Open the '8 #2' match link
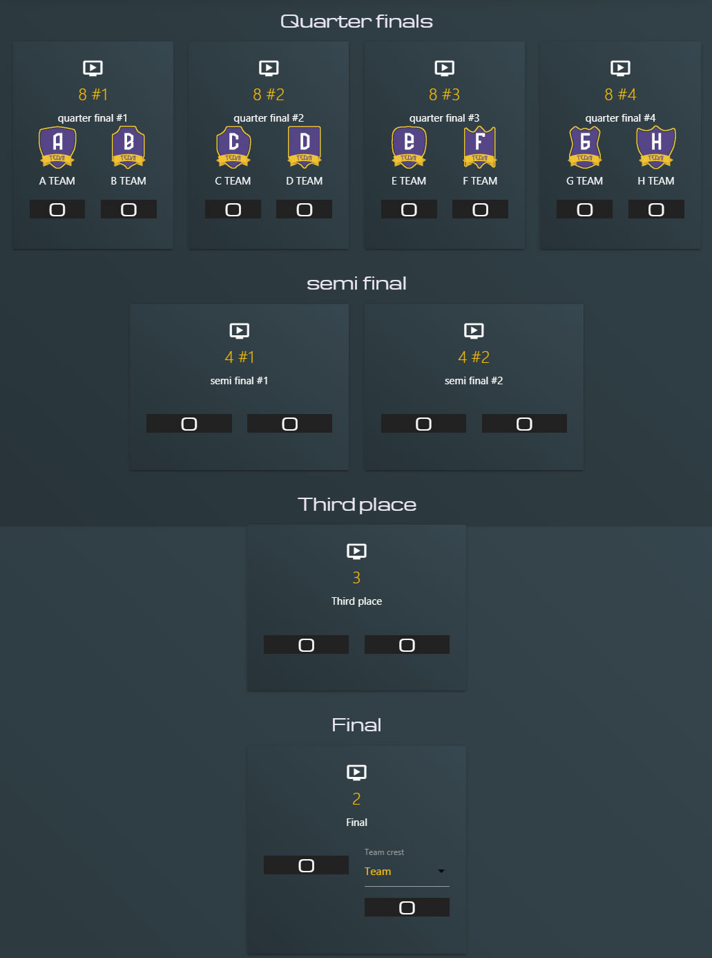Image resolution: width=712 pixels, height=958 pixels. point(269,94)
